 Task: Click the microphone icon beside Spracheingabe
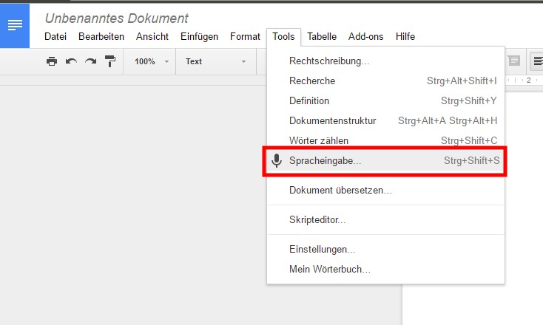pos(277,161)
